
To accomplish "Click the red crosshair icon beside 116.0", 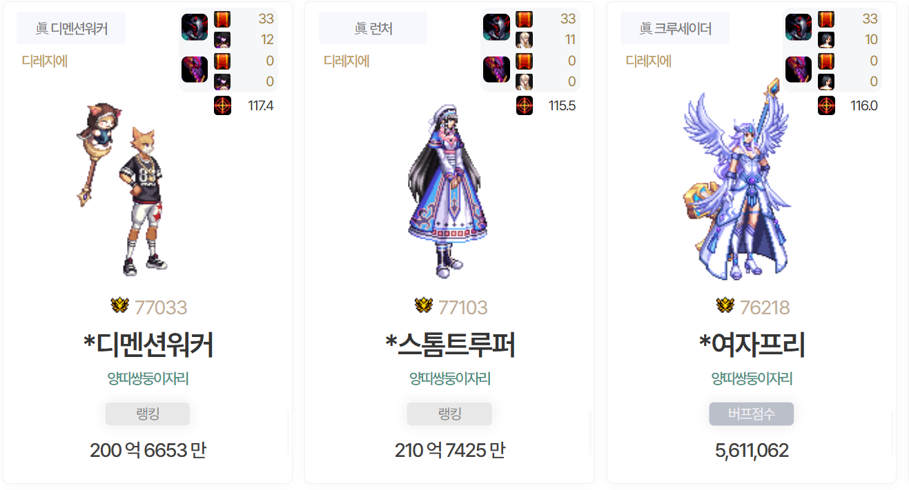I will 827,106.
